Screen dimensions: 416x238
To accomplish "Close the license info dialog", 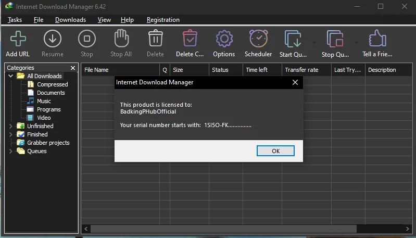I will click(295, 82).
